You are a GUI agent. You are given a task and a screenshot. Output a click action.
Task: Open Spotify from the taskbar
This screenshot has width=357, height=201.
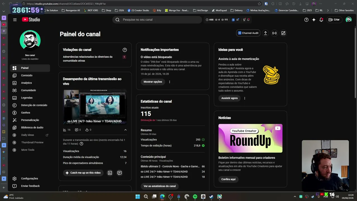click(x=195, y=197)
